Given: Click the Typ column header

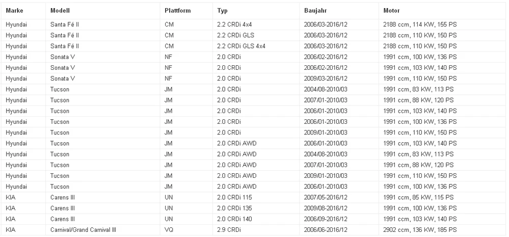Looking at the screenshot, I should coord(222,10).
